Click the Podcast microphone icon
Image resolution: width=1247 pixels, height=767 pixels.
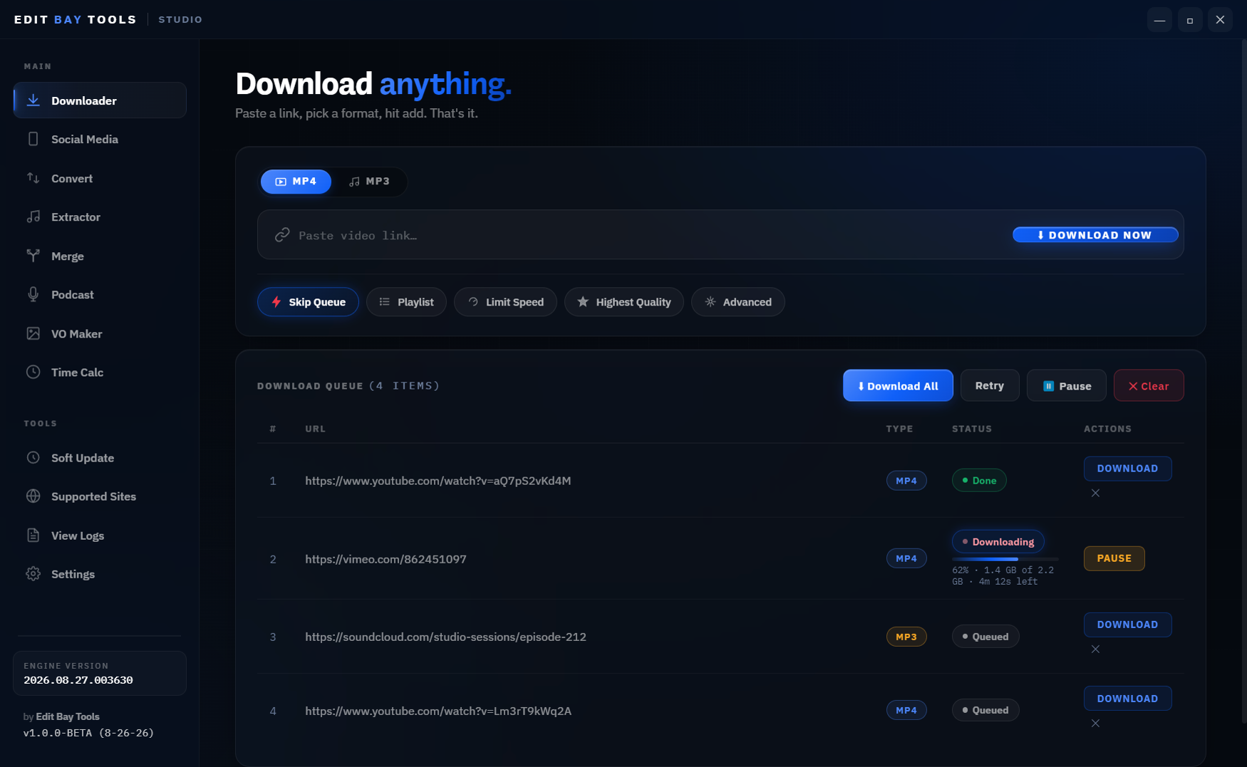(x=33, y=295)
